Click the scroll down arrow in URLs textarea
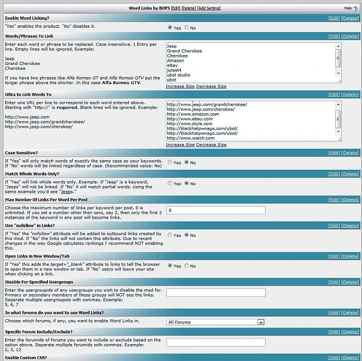Screen dimensions: 362x361 tap(338, 132)
